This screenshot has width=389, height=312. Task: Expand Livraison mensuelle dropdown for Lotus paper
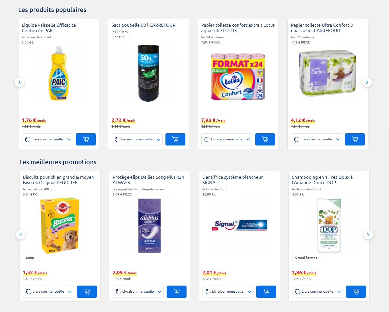(227, 139)
